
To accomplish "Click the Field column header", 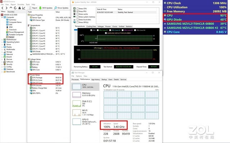I will click(x=30, y=12).
